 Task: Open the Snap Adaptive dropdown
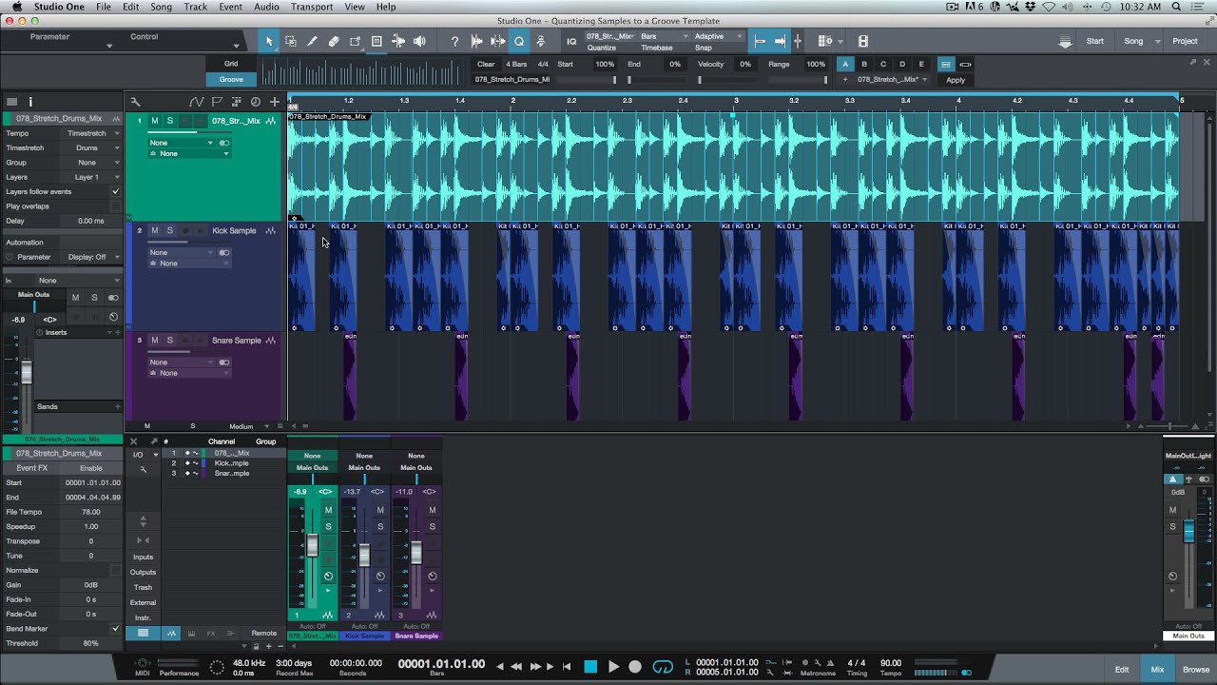click(718, 36)
